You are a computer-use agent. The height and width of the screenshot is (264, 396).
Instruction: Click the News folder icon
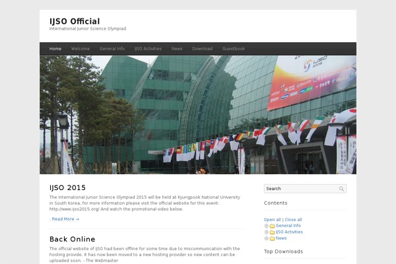tap(272, 238)
